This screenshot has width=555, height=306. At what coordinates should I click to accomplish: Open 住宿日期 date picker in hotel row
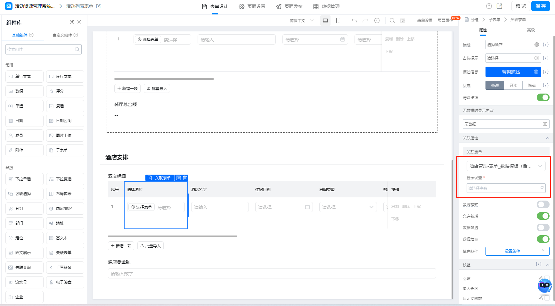284,207
